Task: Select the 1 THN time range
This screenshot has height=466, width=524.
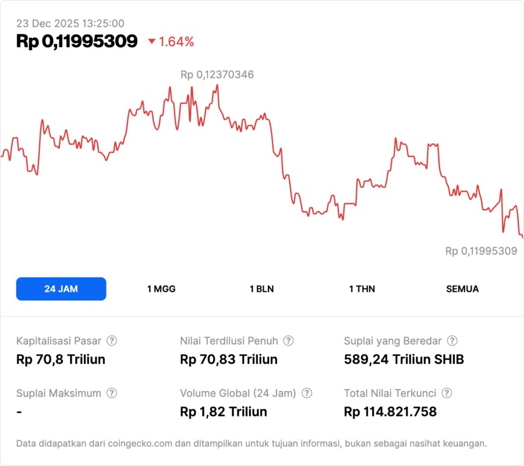Action: (362, 289)
